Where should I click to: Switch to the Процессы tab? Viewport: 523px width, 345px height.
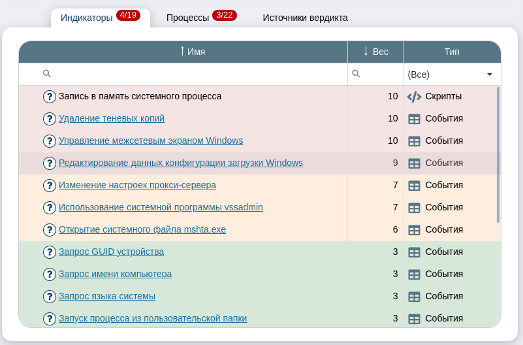click(x=188, y=18)
